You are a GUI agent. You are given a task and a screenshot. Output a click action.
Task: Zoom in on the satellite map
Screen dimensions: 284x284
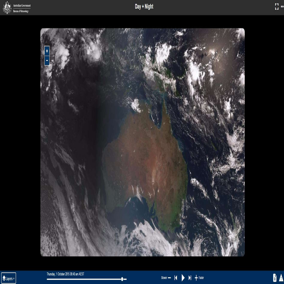47,51
